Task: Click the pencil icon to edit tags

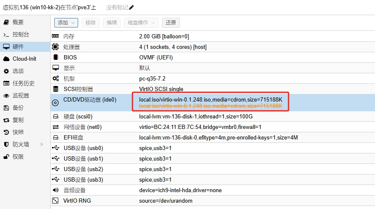Action: 132,8
